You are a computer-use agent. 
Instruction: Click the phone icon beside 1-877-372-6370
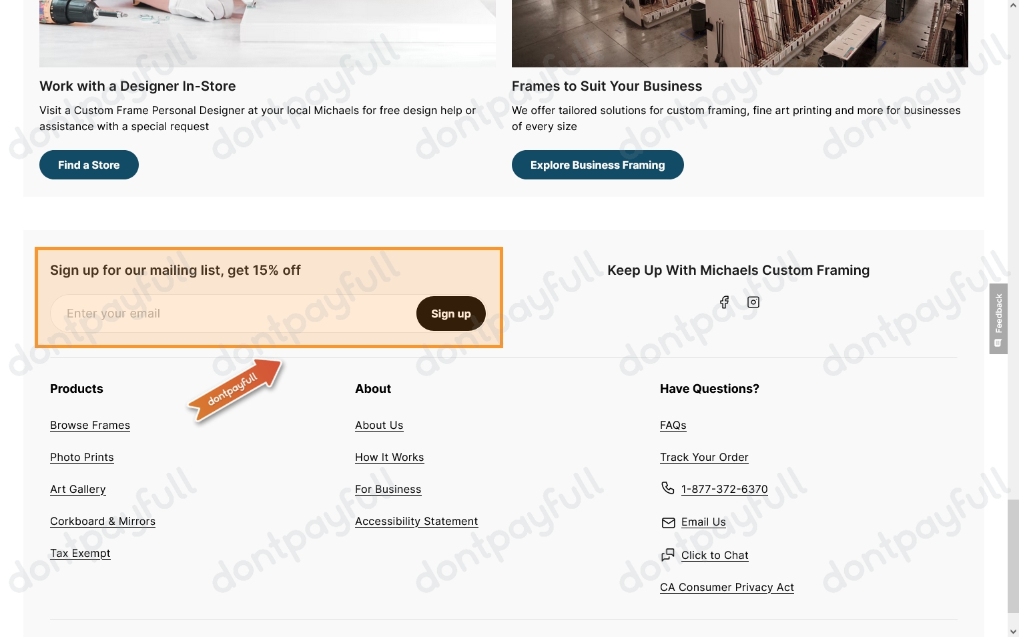667,488
